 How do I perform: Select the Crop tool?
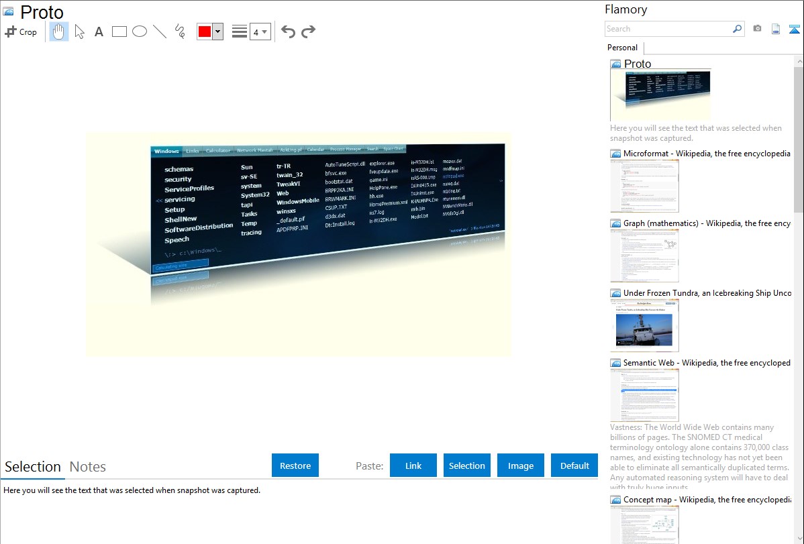click(x=21, y=32)
